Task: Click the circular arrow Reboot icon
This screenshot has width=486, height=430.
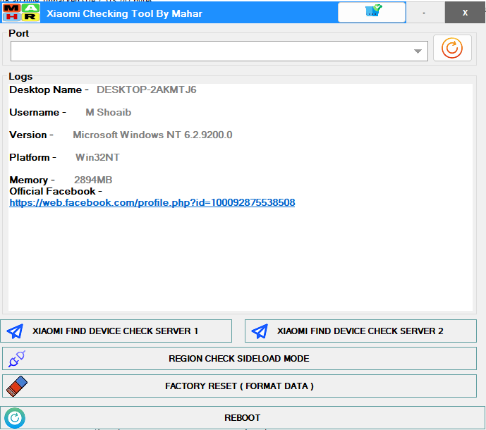Action: [15, 417]
